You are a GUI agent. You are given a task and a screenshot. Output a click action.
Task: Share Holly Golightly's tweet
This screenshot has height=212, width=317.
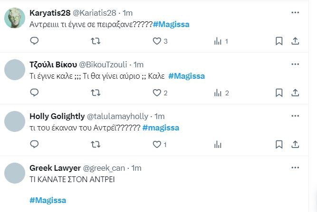click(x=295, y=145)
